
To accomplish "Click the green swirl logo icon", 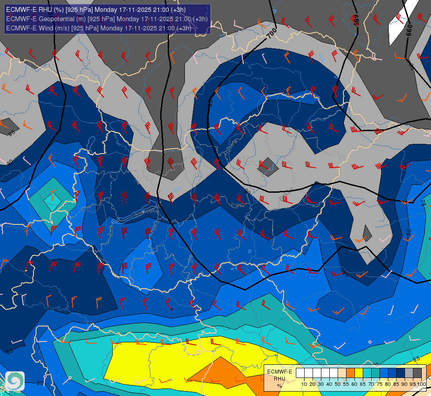I will pyautogui.click(x=15, y=381).
